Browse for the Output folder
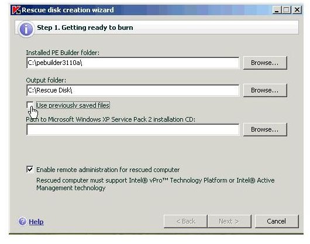 pos(265,90)
